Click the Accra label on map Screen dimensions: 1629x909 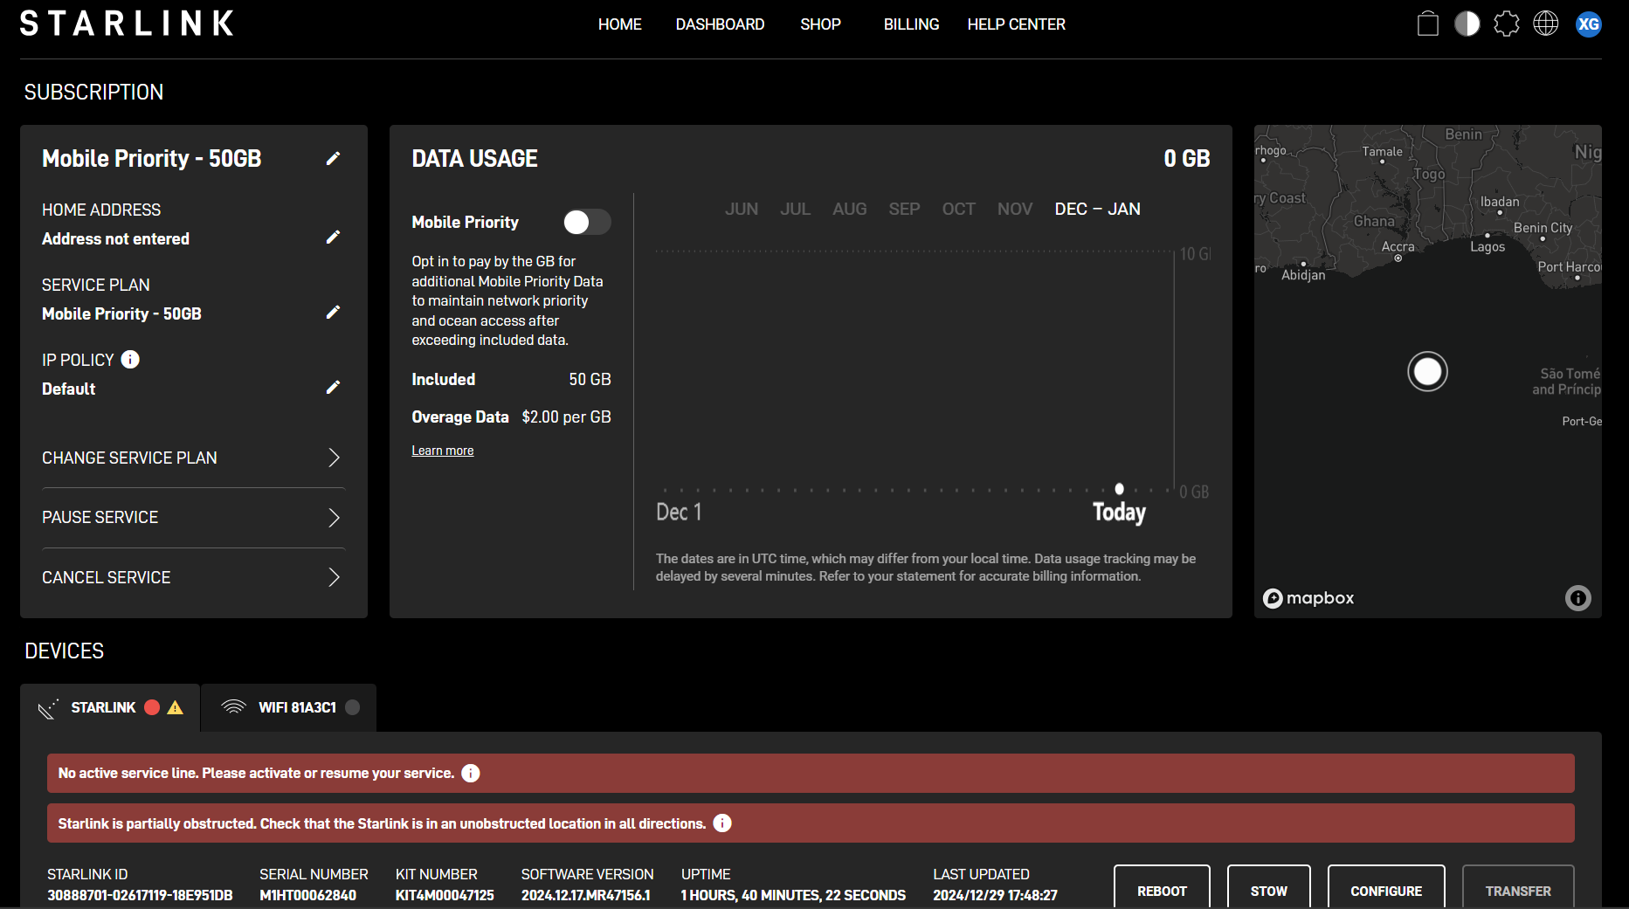point(1398,247)
